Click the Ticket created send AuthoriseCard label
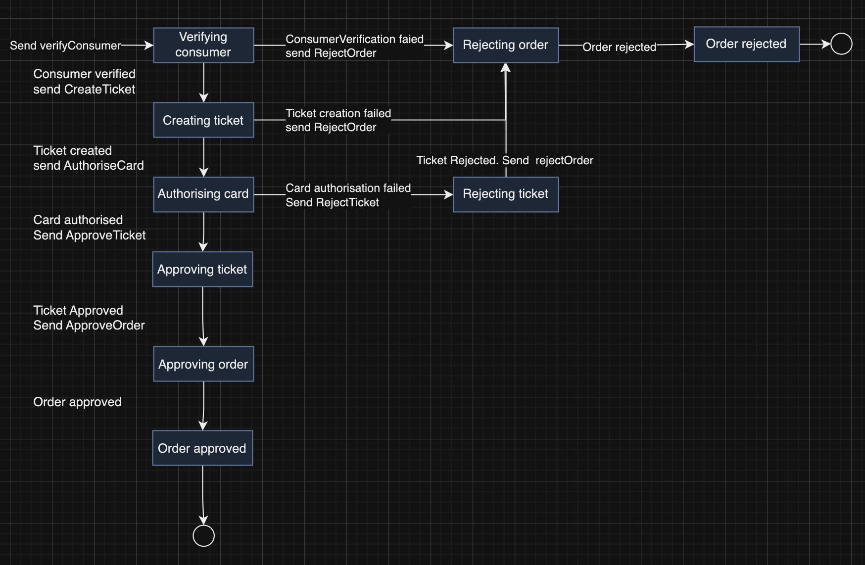 click(88, 158)
